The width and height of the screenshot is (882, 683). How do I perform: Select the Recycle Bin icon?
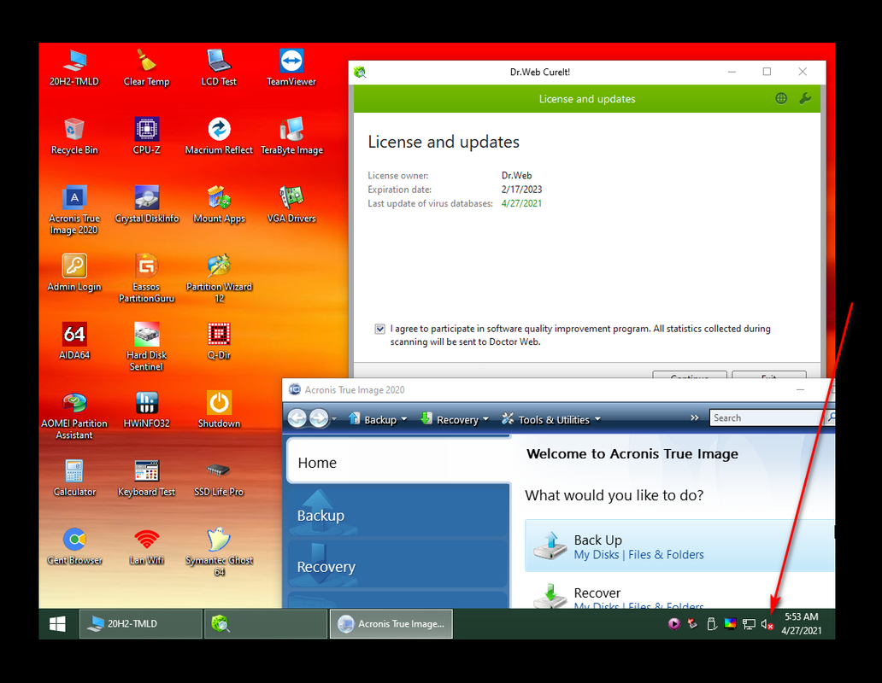74,136
